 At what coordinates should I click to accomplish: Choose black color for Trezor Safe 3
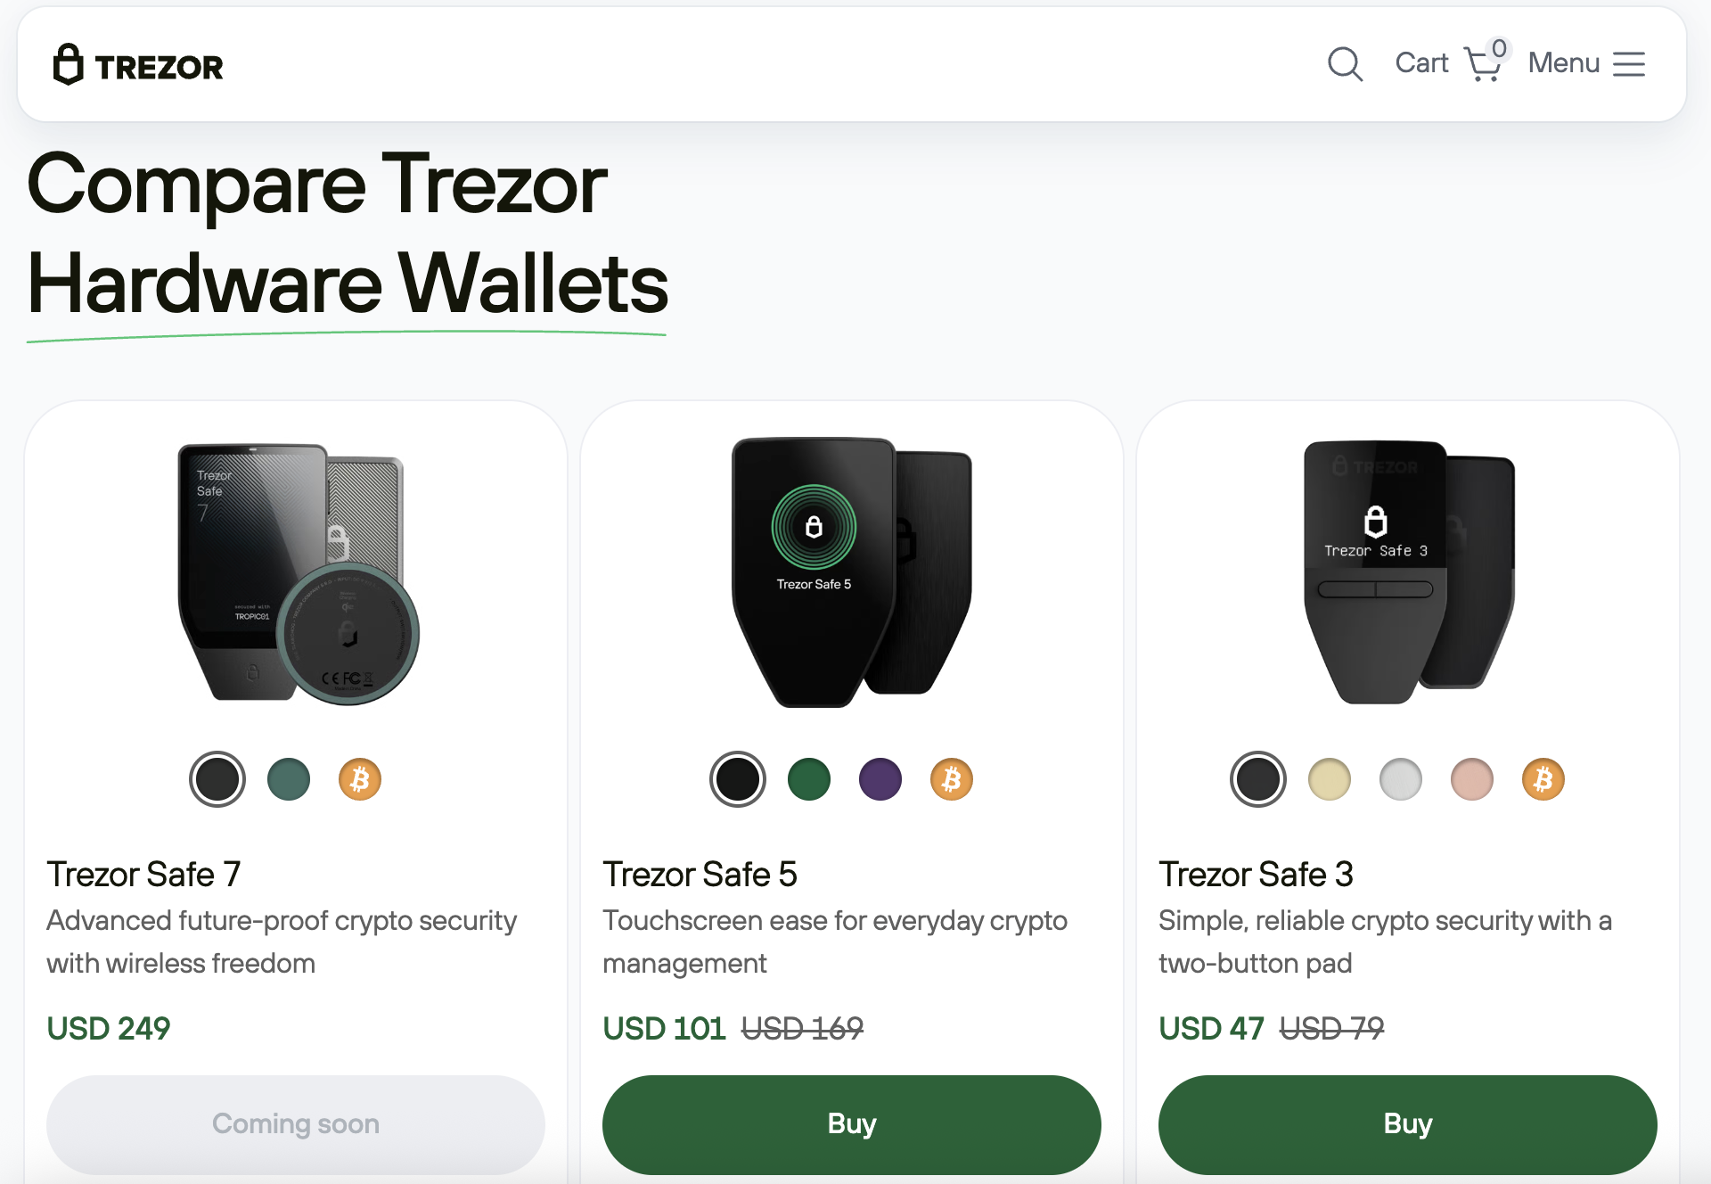tap(1258, 779)
